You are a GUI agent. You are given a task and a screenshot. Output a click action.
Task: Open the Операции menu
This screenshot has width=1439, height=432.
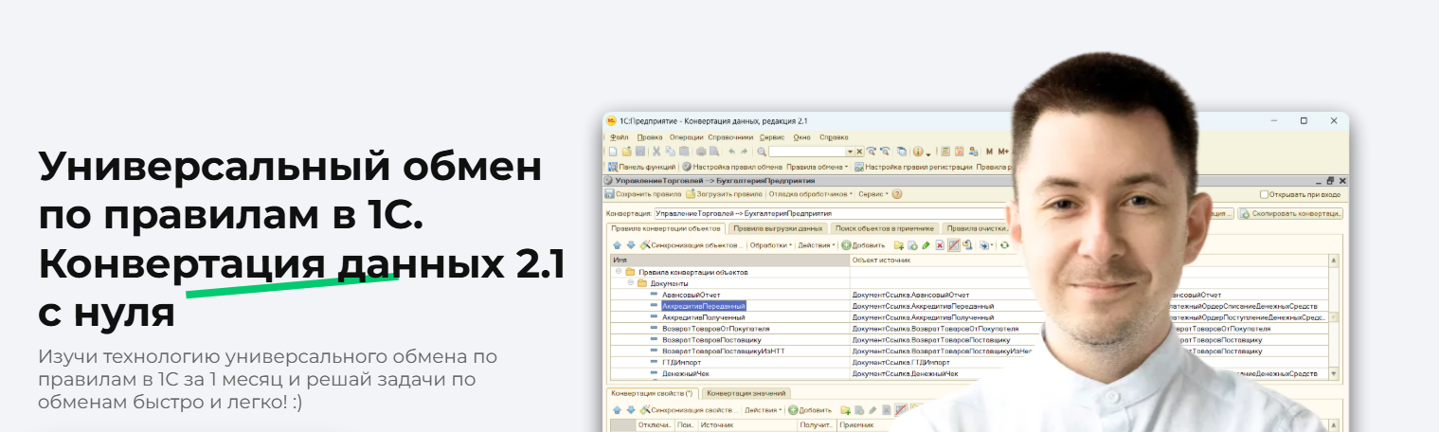tap(687, 137)
